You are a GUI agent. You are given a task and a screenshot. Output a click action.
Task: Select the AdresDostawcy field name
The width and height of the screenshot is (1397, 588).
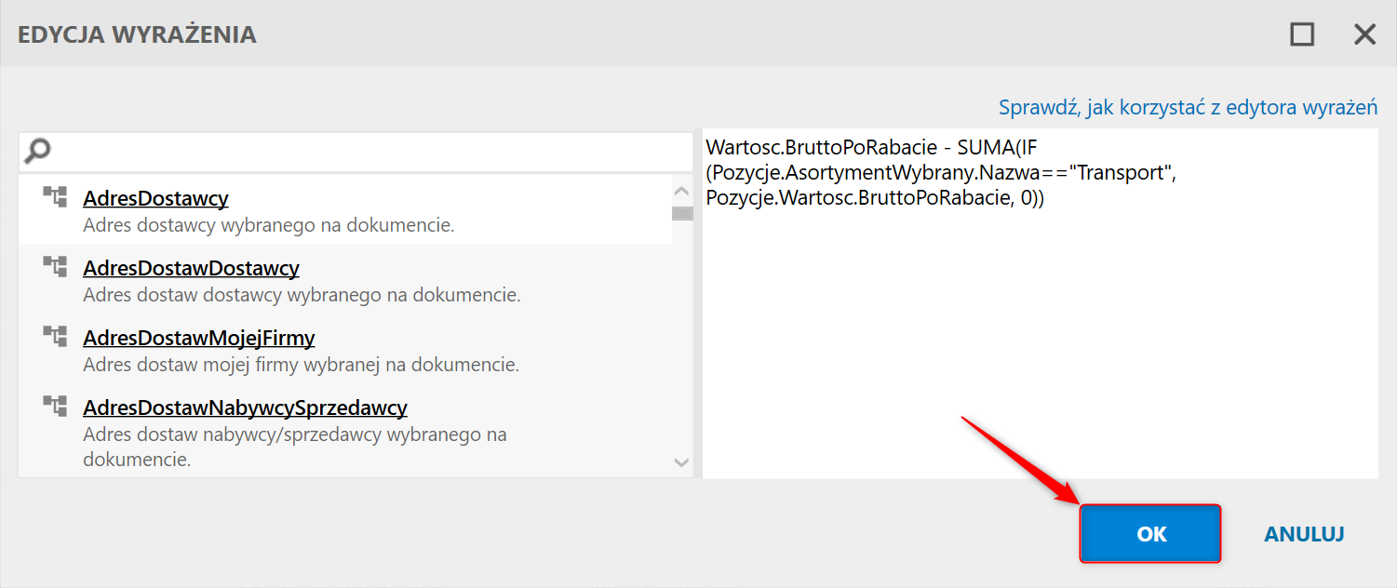tap(155, 198)
